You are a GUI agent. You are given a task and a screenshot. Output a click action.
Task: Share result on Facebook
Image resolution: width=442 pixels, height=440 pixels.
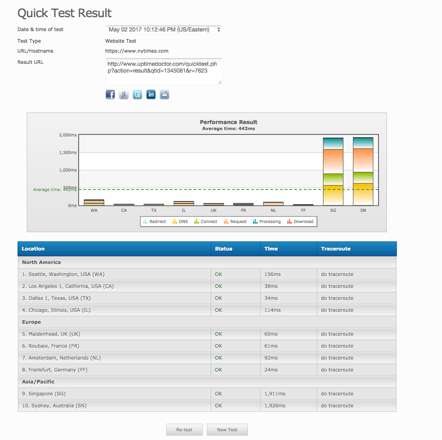(110, 95)
